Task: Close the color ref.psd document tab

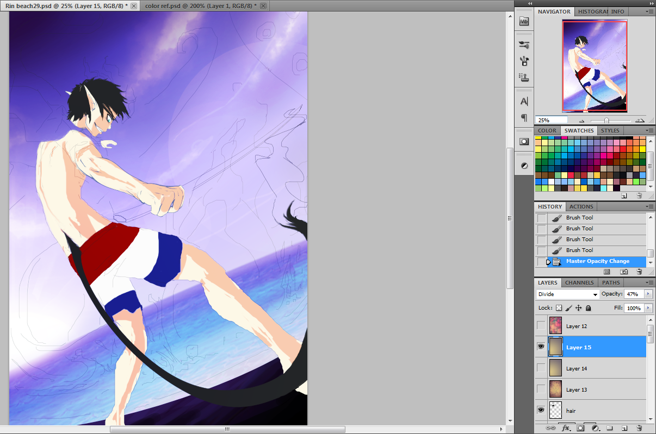Action: [263, 6]
